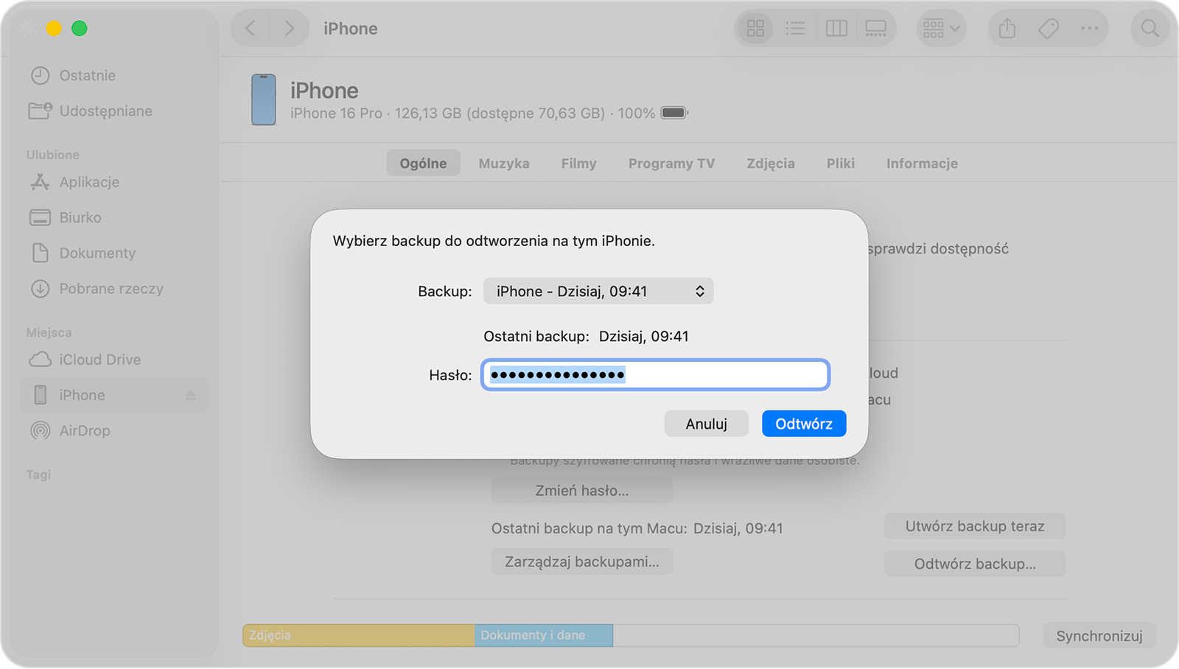Click the yellow minimize window button
Image resolution: width=1179 pixels, height=669 pixels.
[x=54, y=29]
